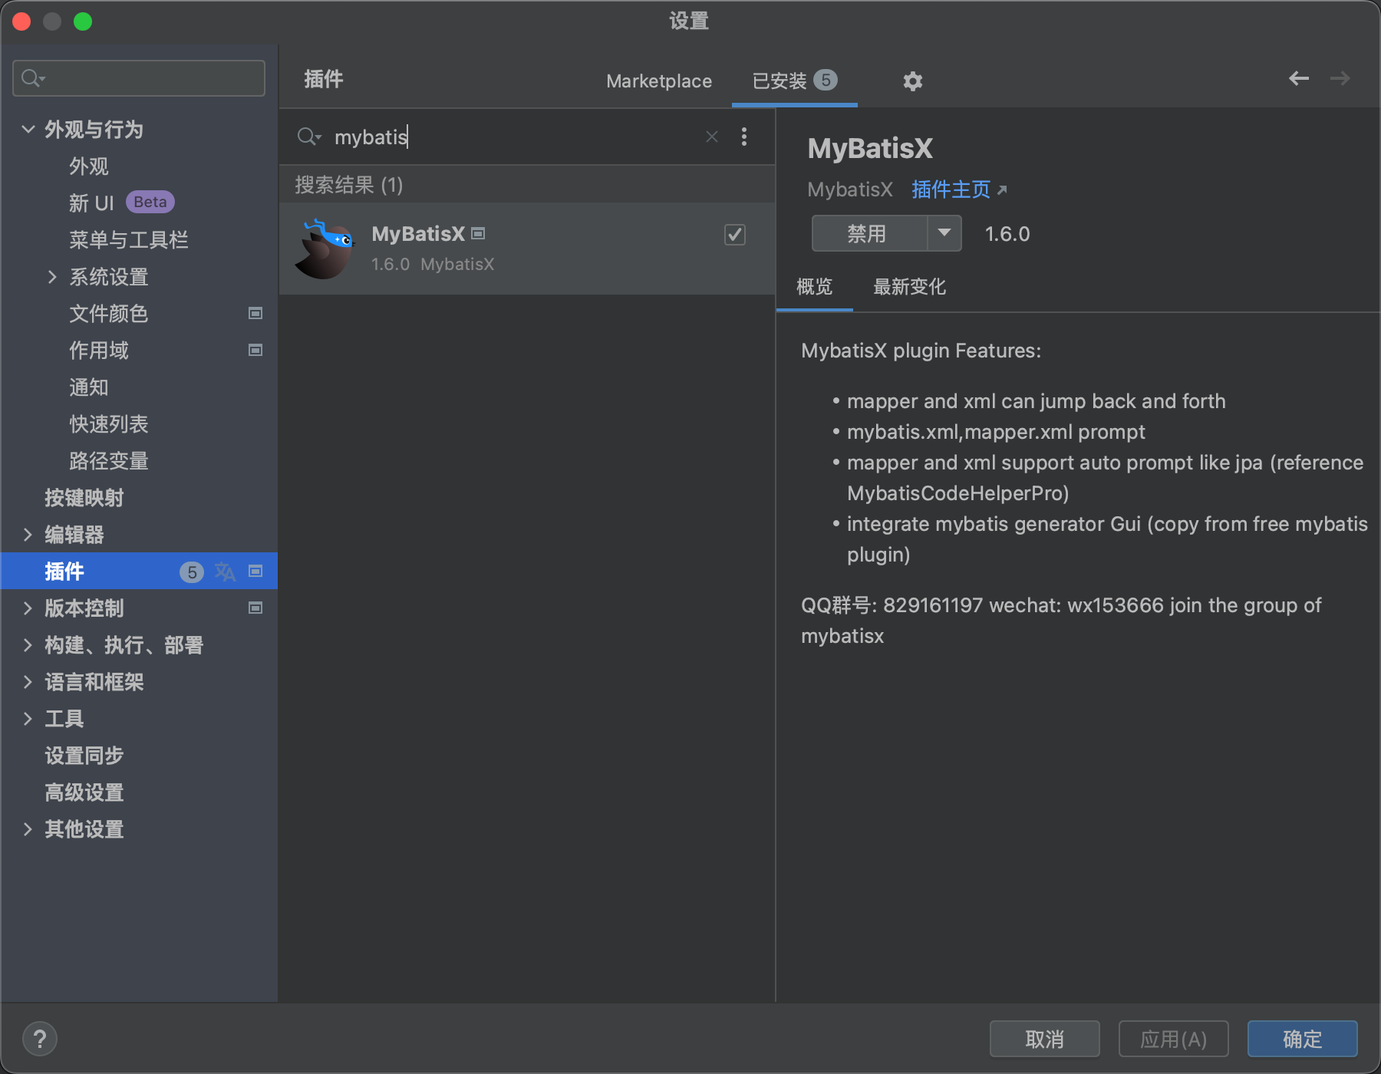Uncheck the MyBatisX enabled checkbox

tap(735, 235)
